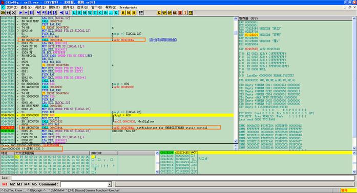
Task: Open the Breakpoints window with yellow B icon
Action: tap(123, 13)
